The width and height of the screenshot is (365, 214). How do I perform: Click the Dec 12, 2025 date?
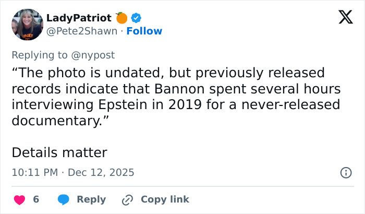101,172
